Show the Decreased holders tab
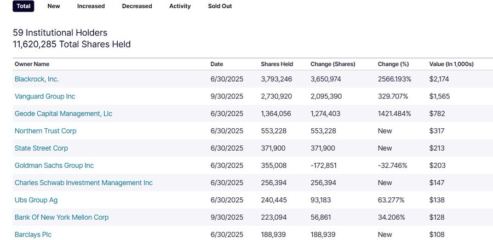 (137, 6)
